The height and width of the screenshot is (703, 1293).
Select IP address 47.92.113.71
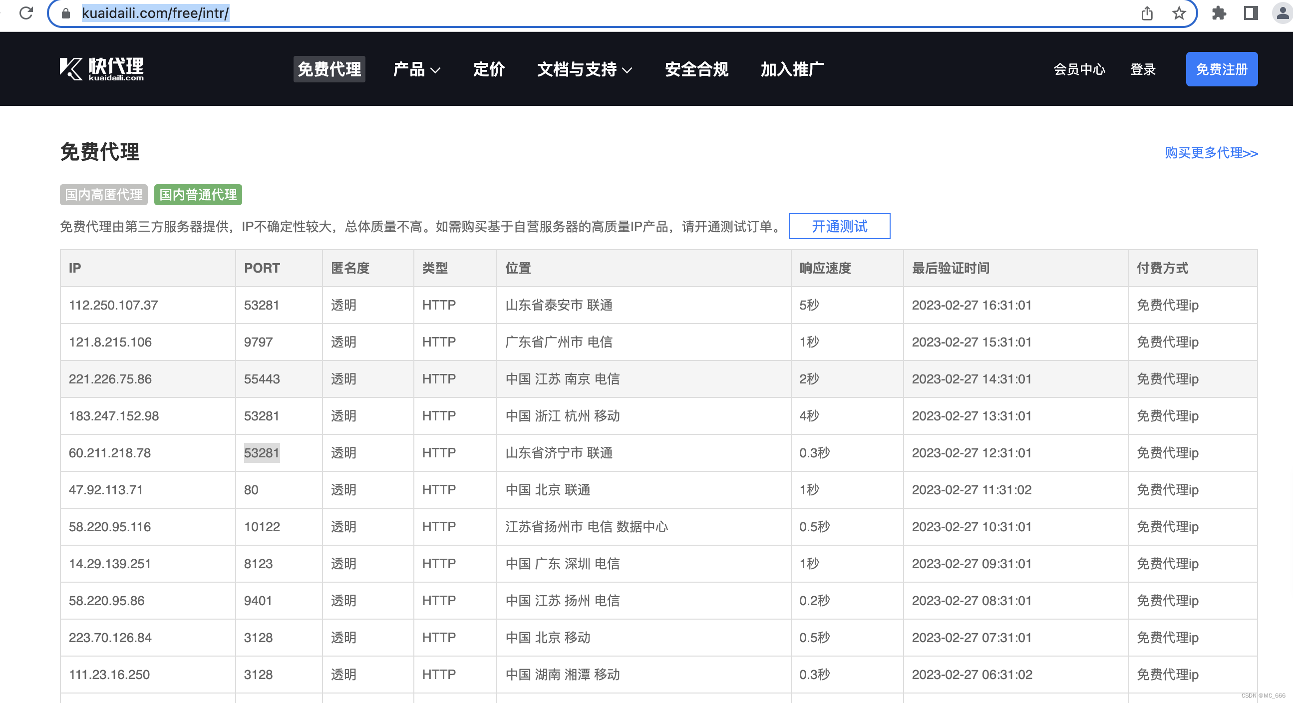click(106, 490)
